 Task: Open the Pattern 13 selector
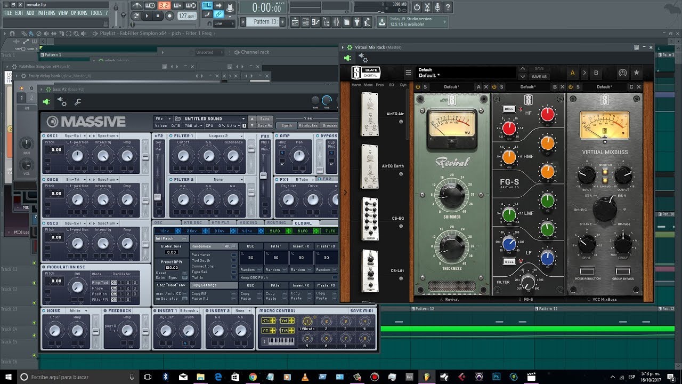point(262,22)
